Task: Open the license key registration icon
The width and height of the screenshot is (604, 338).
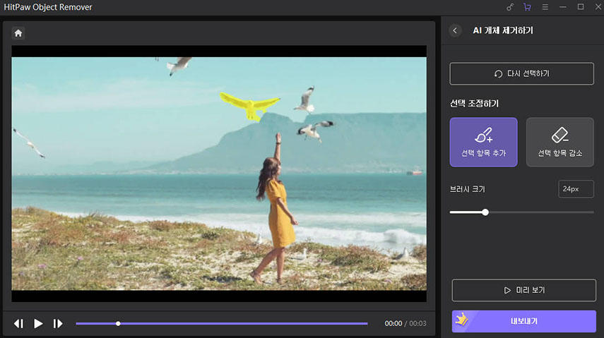Action: click(x=511, y=7)
